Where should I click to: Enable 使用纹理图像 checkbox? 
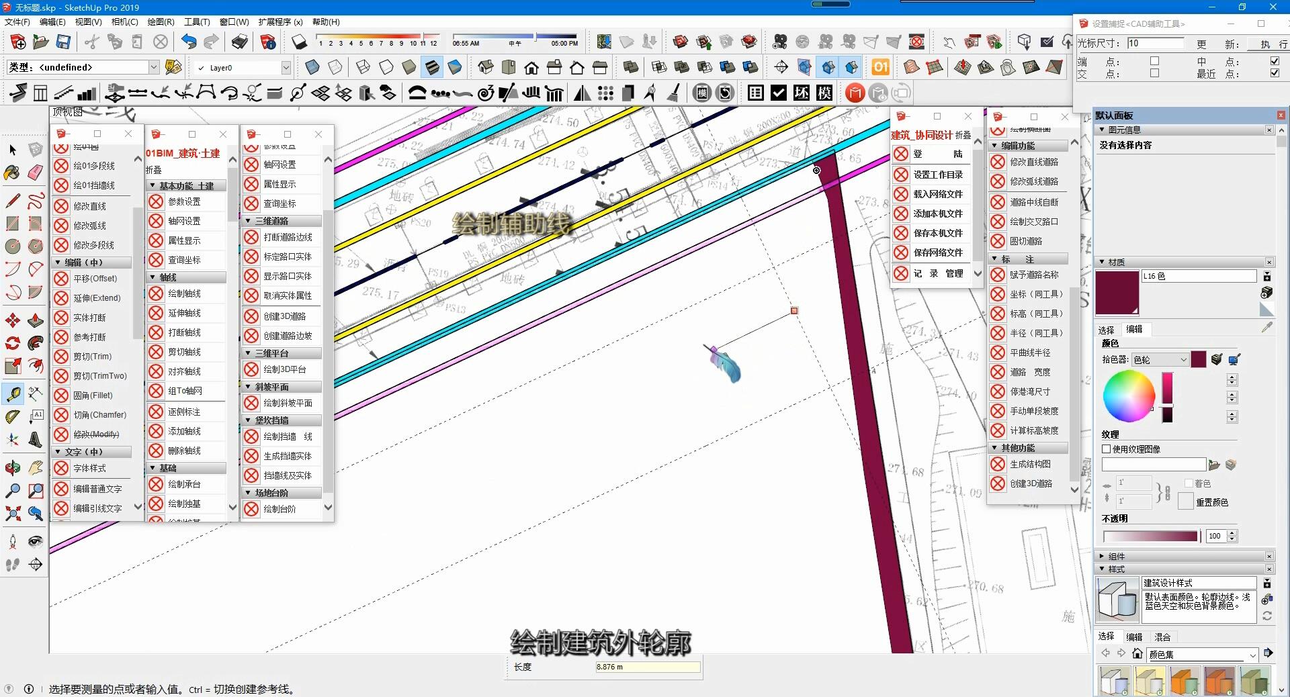(x=1107, y=449)
